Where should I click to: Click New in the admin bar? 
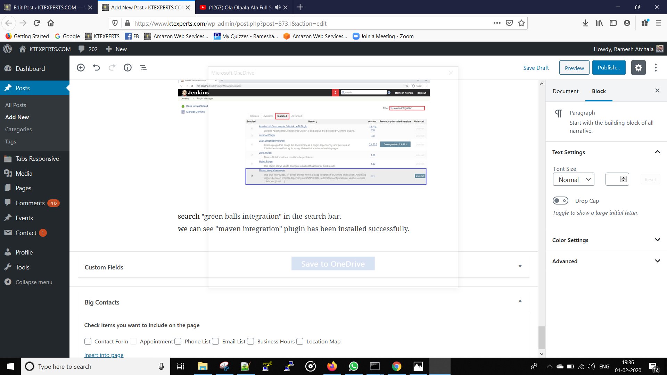click(116, 49)
